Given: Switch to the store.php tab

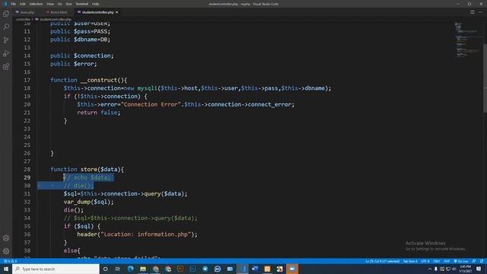Looking at the screenshot, I should [x=27, y=12].
